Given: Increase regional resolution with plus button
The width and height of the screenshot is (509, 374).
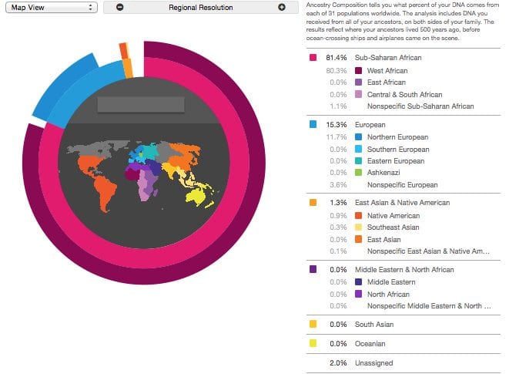Looking at the screenshot, I should [281, 7].
